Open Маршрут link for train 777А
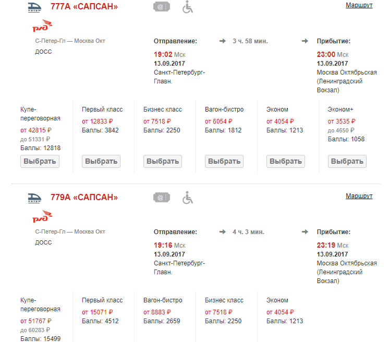 click(x=359, y=5)
